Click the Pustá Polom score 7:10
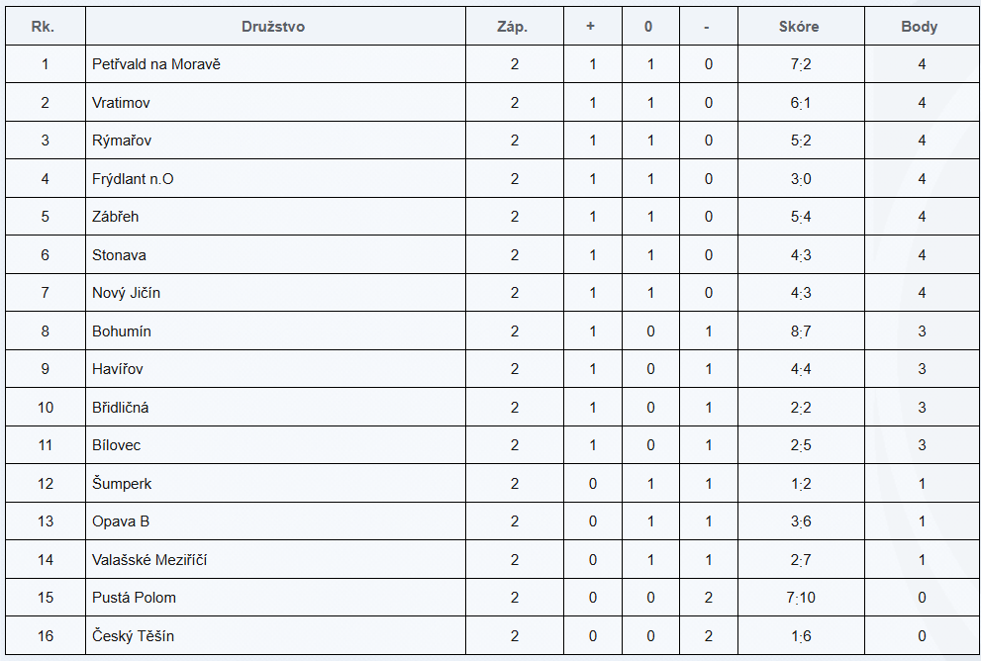The width and height of the screenshot is (981, 661). click(801, 598)
